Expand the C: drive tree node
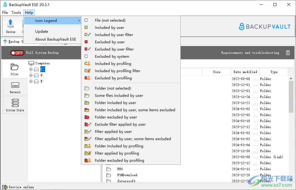This screenshot has height=190, width=296. pos(31,69)
